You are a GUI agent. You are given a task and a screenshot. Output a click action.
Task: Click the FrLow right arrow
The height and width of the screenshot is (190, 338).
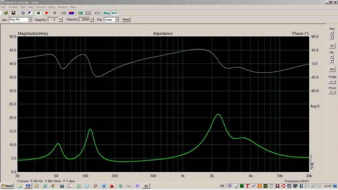(334, 92)
